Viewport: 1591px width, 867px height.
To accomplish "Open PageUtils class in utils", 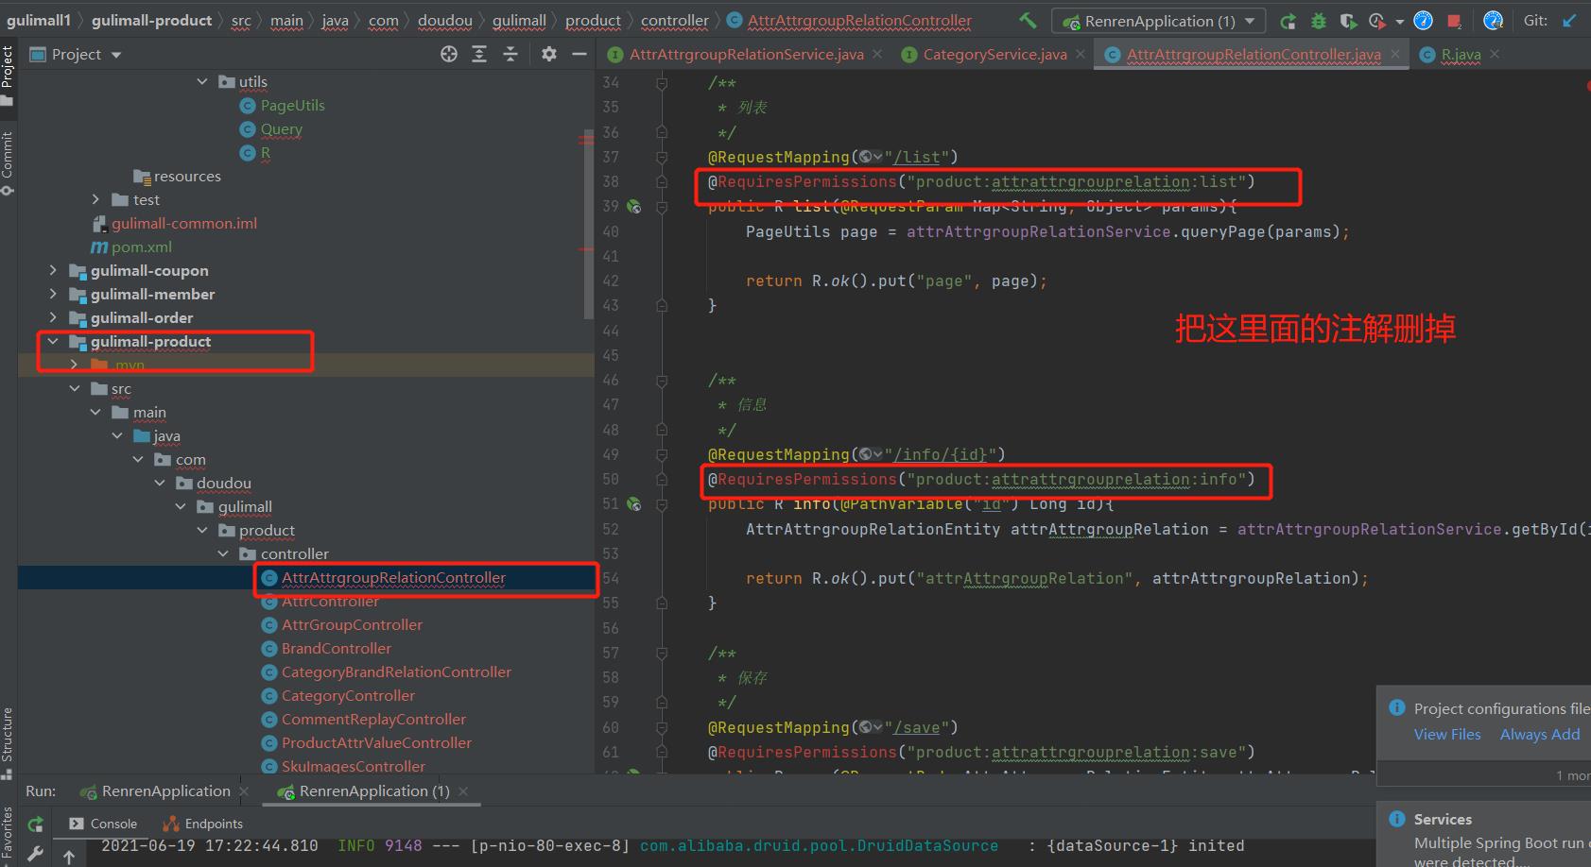I will pyautogui.click(x=292, y=106).
